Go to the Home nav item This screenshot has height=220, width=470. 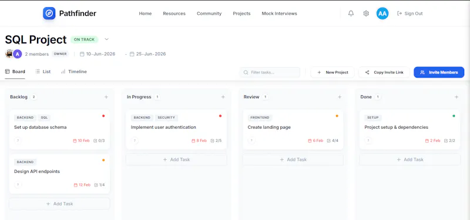click(x=145, y=14)
